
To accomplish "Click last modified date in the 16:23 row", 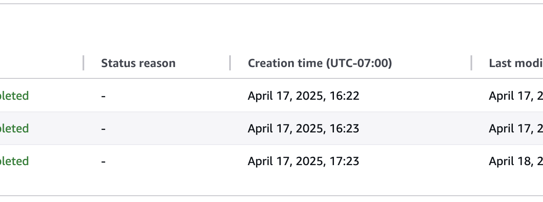I will 516,128.
